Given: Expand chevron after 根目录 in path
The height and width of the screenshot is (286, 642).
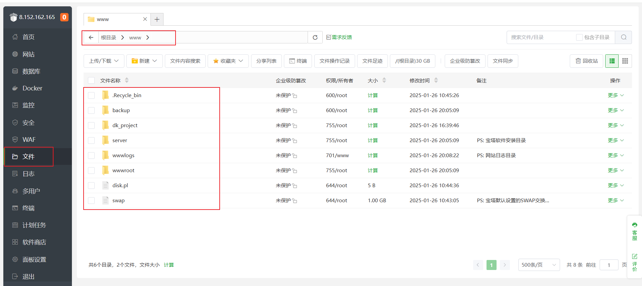Looking at the screenshot, I should click(x=122, y=37).
